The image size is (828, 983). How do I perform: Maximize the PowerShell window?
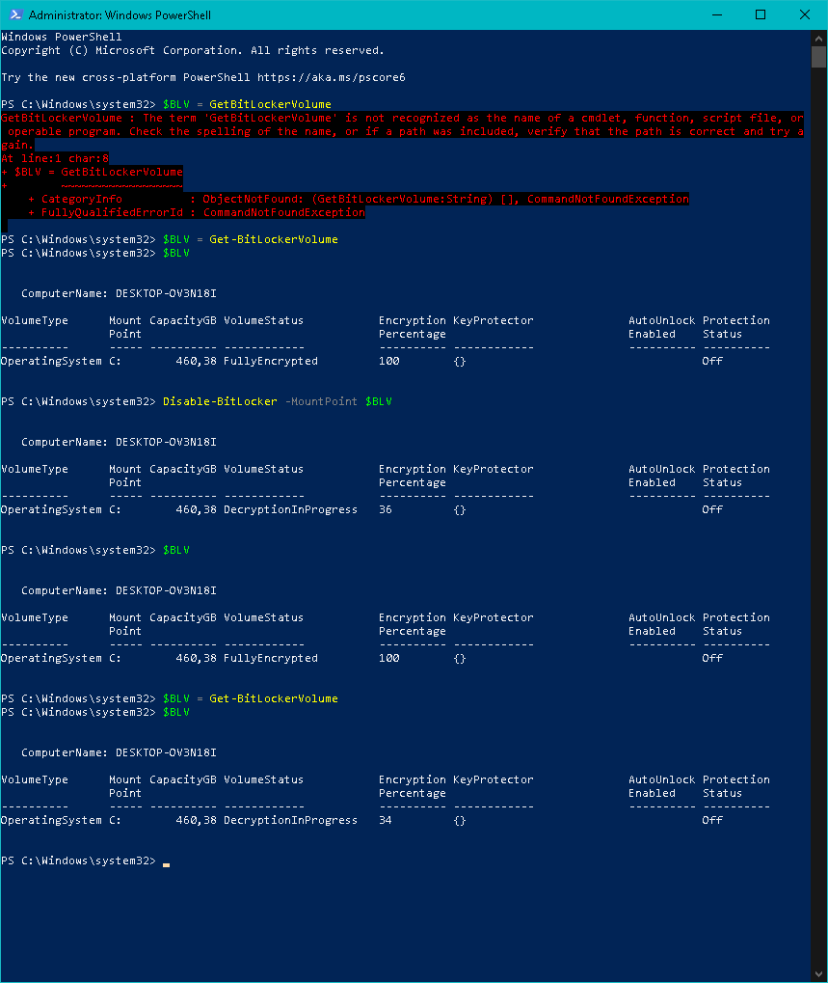(761, 14)
